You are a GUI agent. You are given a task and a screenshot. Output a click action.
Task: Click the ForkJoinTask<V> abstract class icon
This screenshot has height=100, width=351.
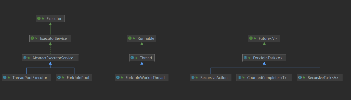[245, 58]
